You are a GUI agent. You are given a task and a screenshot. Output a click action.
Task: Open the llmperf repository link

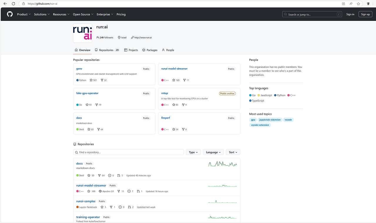click(x=166, y=118)
